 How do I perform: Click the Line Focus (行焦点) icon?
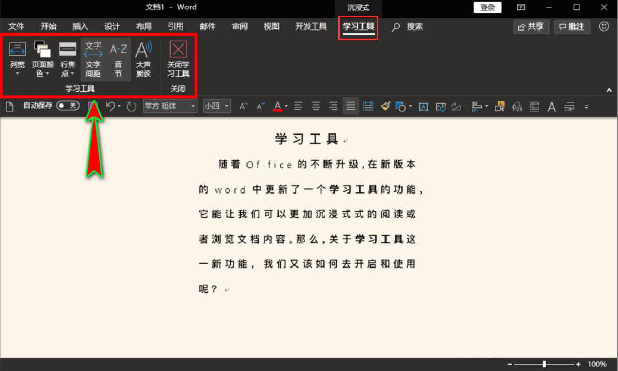68,50
